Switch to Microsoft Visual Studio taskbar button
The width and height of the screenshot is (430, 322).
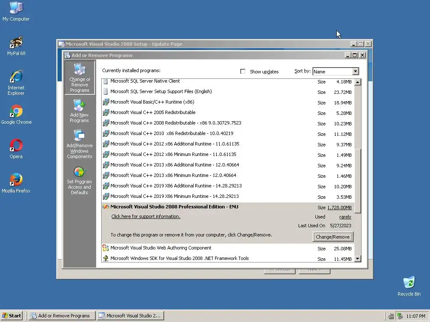pos(131,316)
